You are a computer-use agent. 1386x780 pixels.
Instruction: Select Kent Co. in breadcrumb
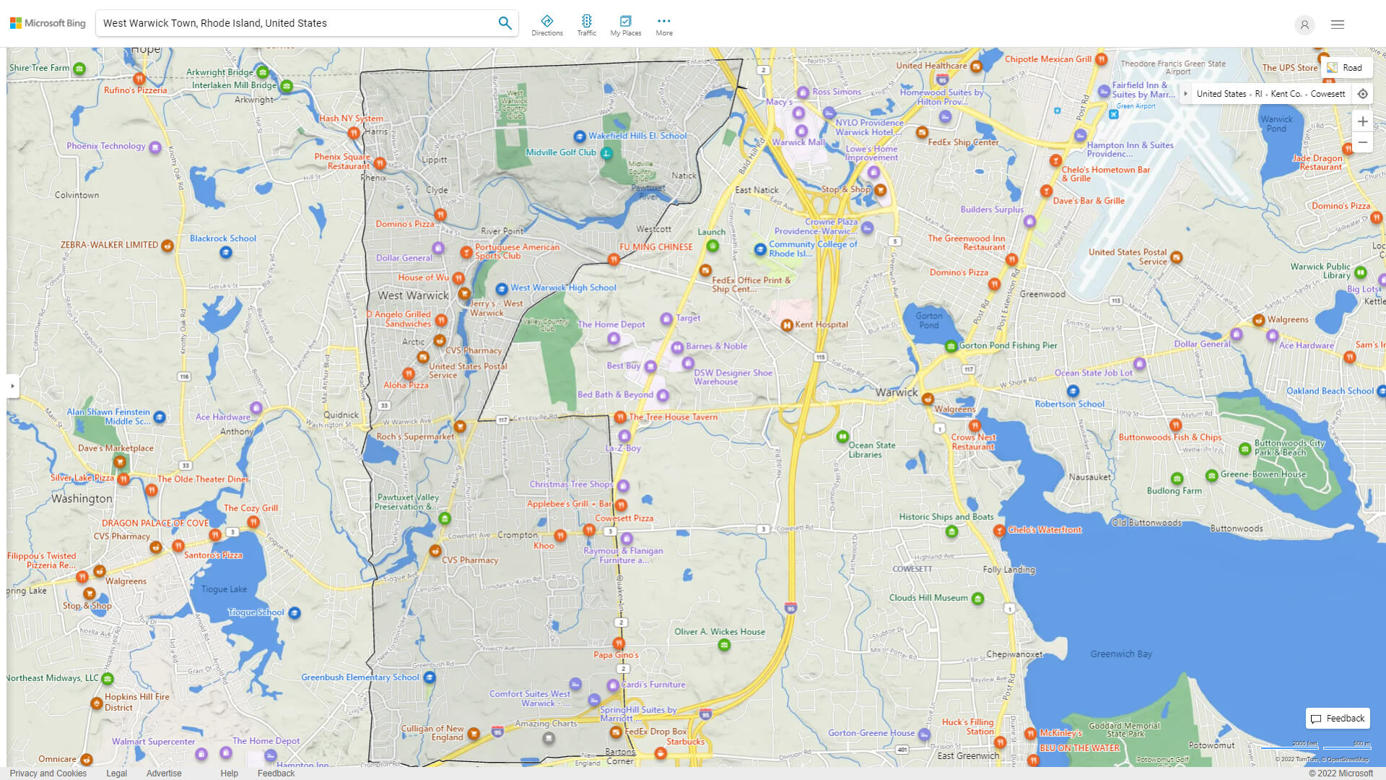pyautogui.click(x=1286, y=94)
